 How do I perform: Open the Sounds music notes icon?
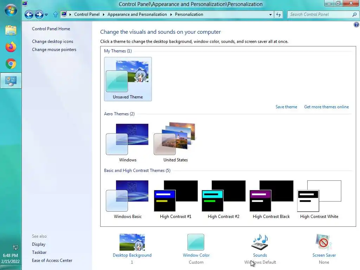pos(260,242)
